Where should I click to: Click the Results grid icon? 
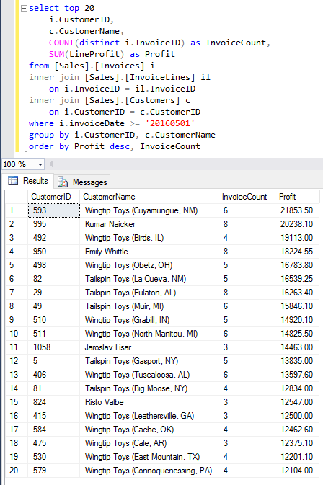(x=13, y=181)
